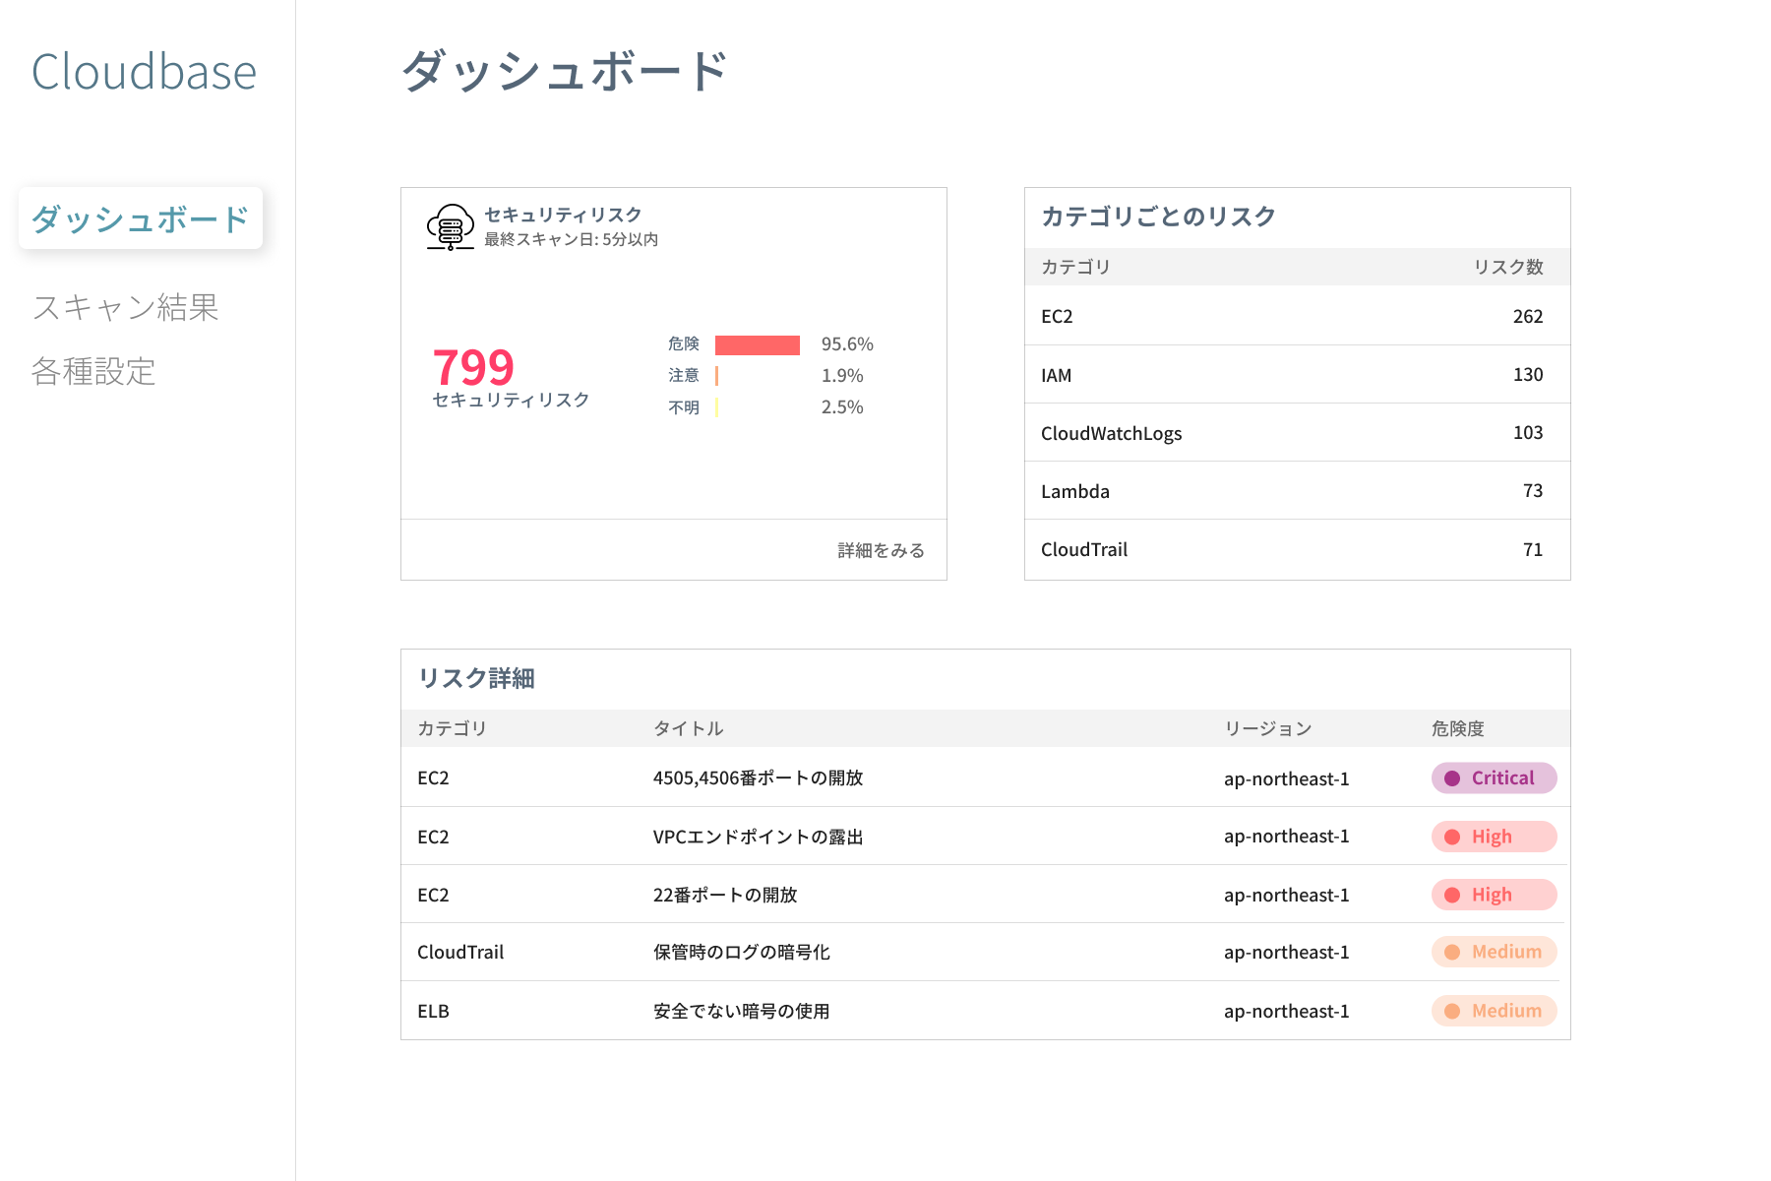Click the Medium badge on the CloudTrail row
This screenshot has width=1771, height=1181.
pyautogui.click(x=1494, y=952)
